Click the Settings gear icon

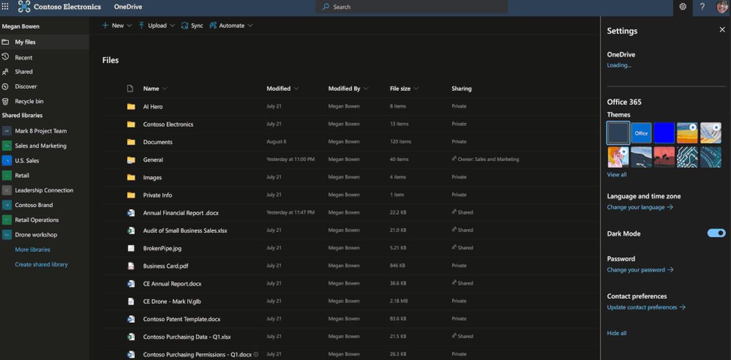683,7
